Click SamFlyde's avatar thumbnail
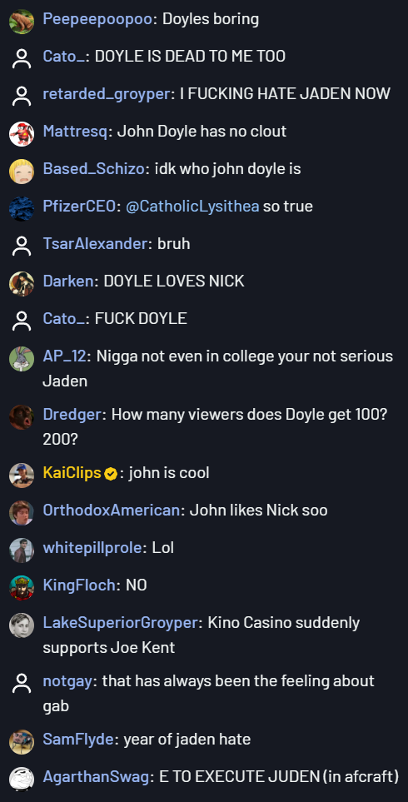Image resolution: width=408 pixels, height=802 pixels. 22,742
